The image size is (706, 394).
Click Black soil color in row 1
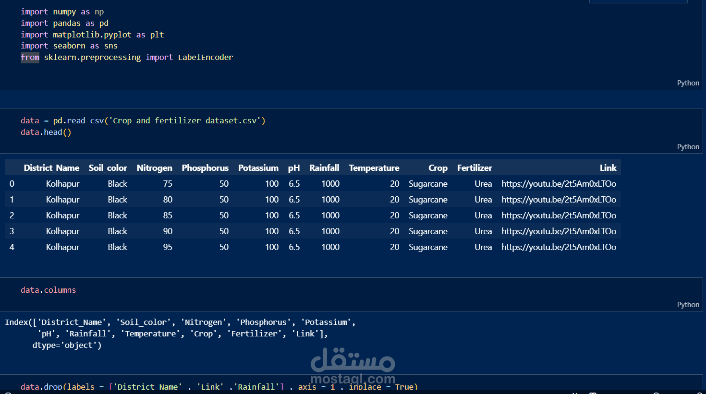pos(118,200)
